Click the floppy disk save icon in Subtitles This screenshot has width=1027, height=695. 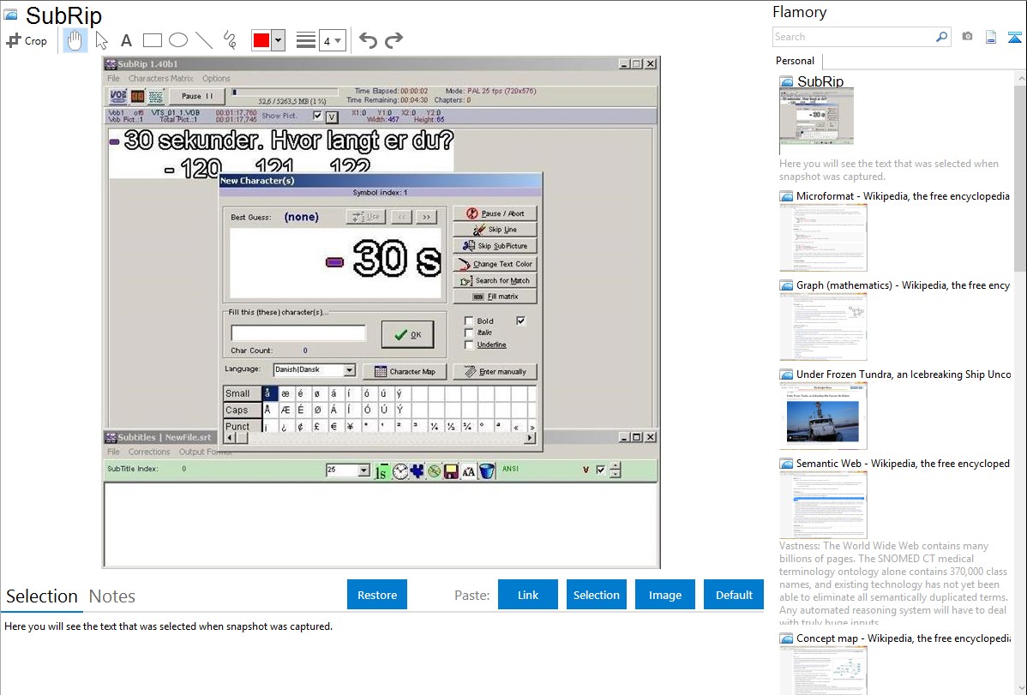click(x=451, y=471)
